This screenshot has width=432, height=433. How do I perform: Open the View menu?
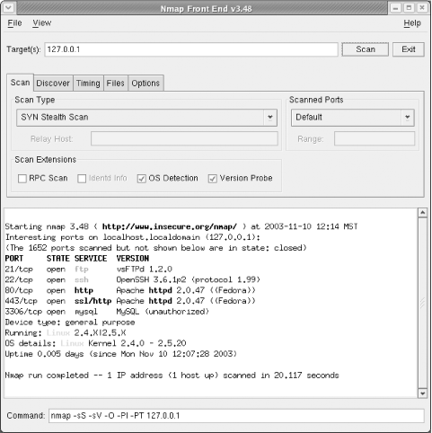click(x=42, y=23)
